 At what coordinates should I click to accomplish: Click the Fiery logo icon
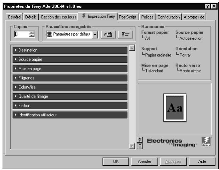[x=206, y=142]
